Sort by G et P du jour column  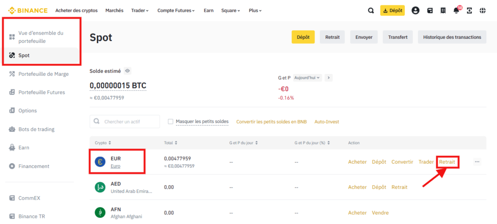click(x=244, y=143)
